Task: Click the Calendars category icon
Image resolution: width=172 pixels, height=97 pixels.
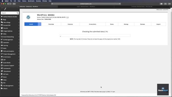Action: (x=2, y=43)
